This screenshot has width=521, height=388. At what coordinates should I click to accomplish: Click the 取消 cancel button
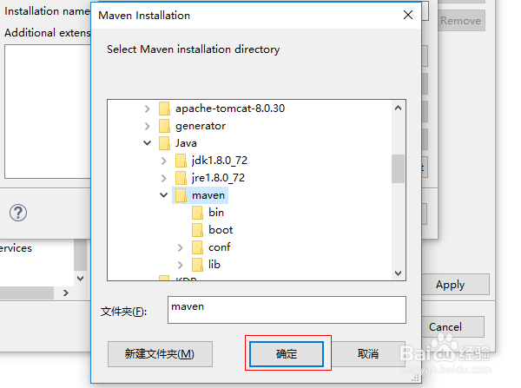tap(368, 354)
